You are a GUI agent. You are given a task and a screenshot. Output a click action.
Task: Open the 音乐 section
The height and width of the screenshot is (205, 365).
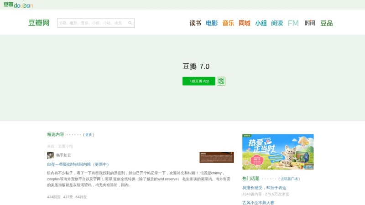coord(228,23)
